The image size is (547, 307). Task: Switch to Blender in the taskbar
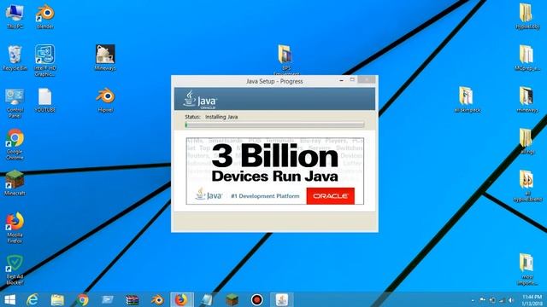click(x=157, y=299)
